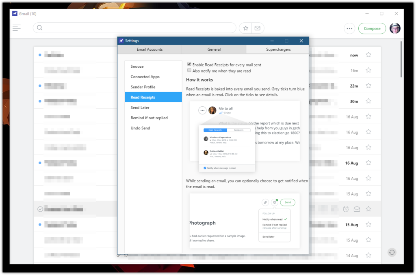
Task: Click the How it works heading
Action: coord(199,80)
